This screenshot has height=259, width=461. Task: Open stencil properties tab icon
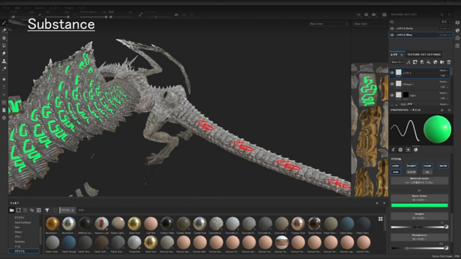pos(408,150)
